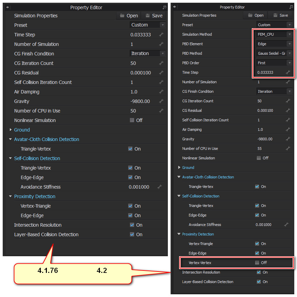
Task: Click the wrench icon beside Time Step 0.033333 in the left panel
Action: tap(161, 35)
